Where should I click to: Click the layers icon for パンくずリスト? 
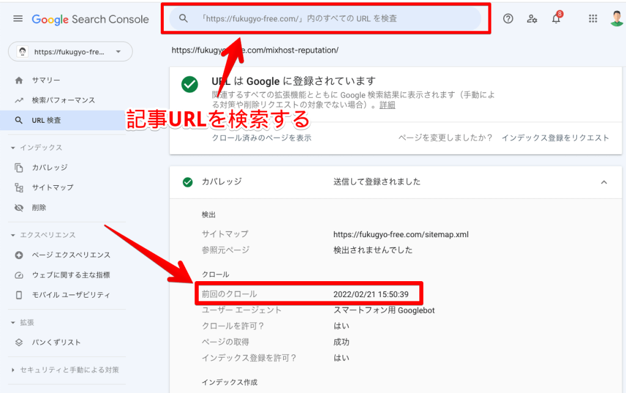(19, 342)
